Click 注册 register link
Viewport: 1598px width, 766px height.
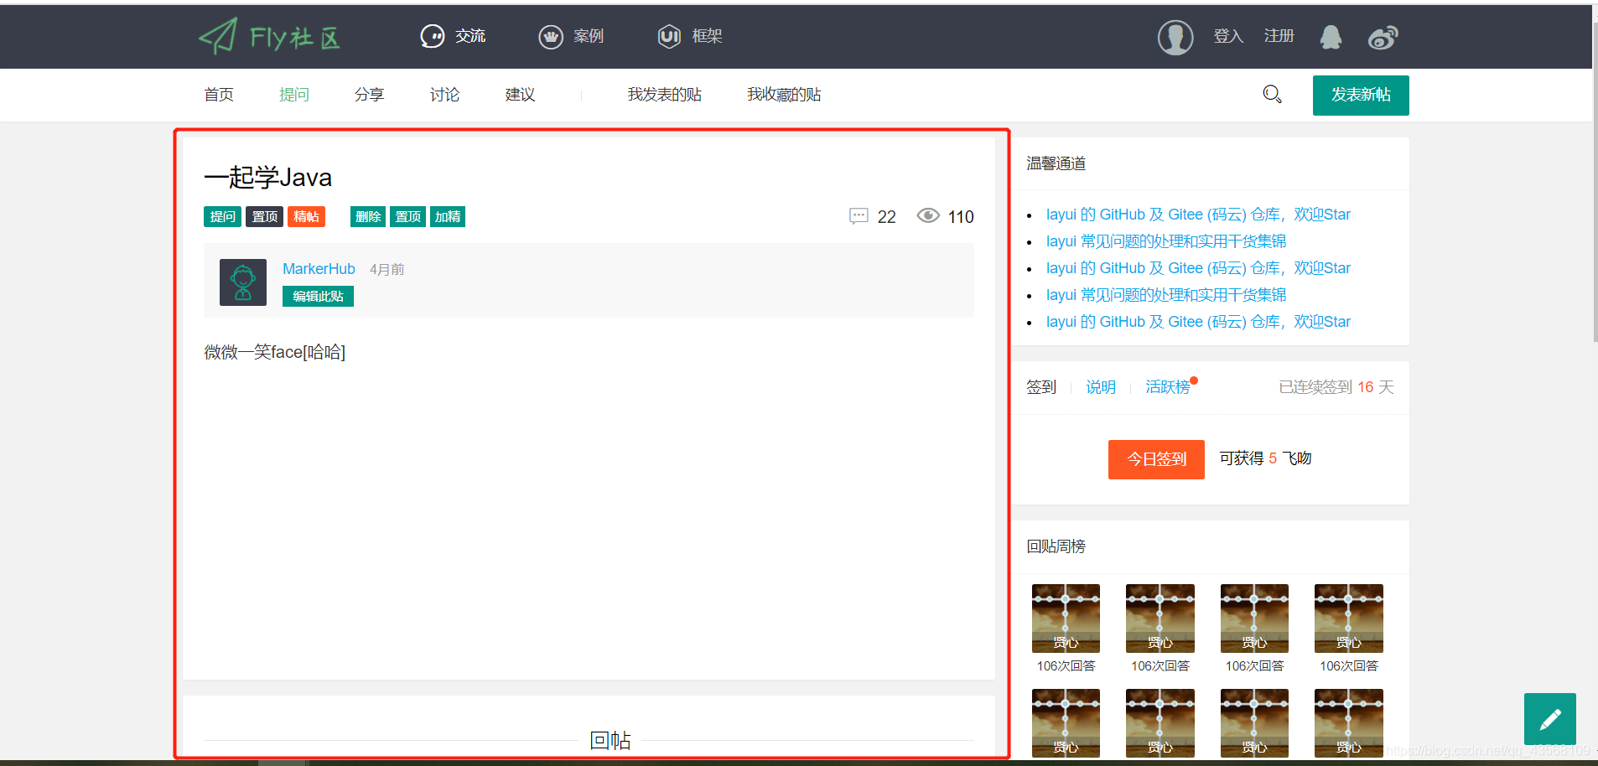click(1279, 36)
